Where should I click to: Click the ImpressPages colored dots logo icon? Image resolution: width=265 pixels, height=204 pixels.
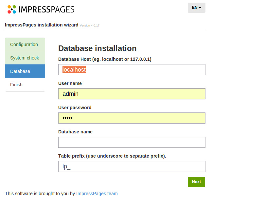[12, 9]
